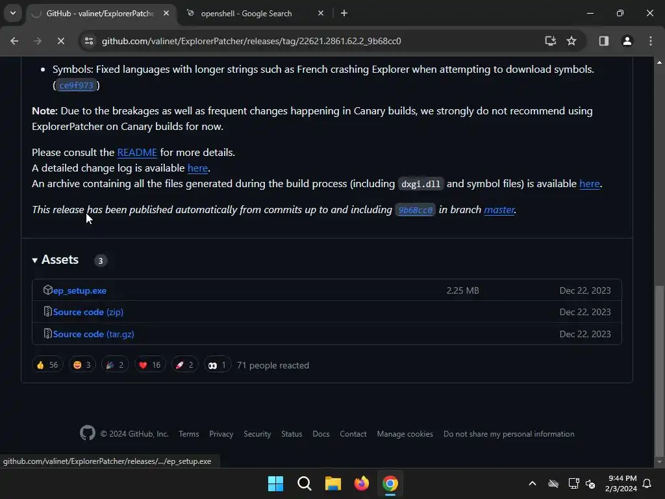Open Do not share my personal information
665x499 pixels.
click(509, 434)
